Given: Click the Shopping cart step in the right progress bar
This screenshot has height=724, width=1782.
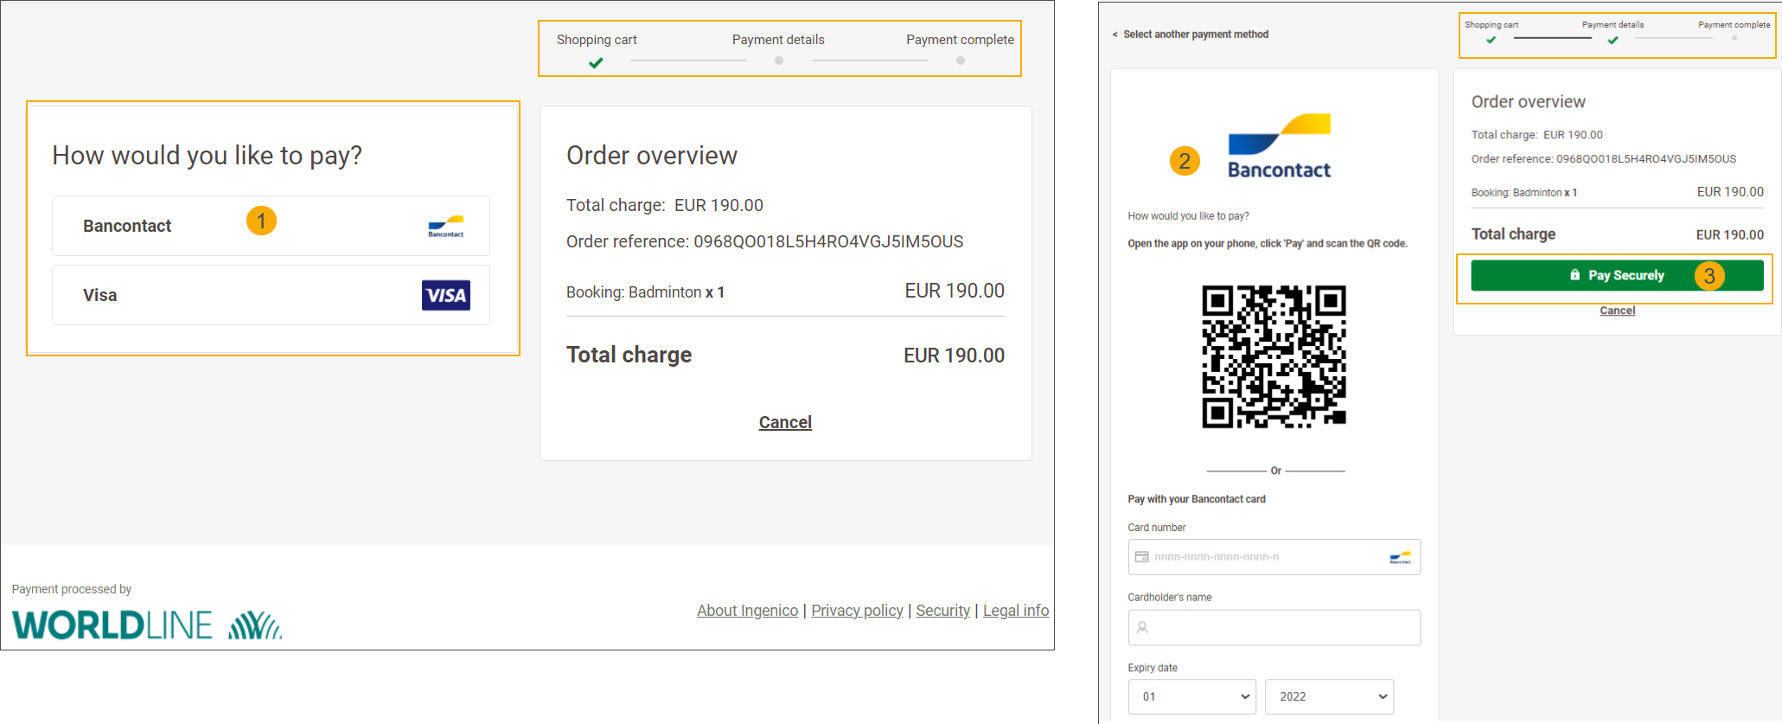Looking at the screenshot, I should (1491, 25).
